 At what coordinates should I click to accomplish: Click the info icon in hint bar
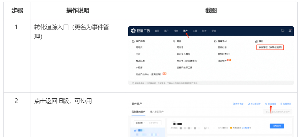(x=133, y=83)
